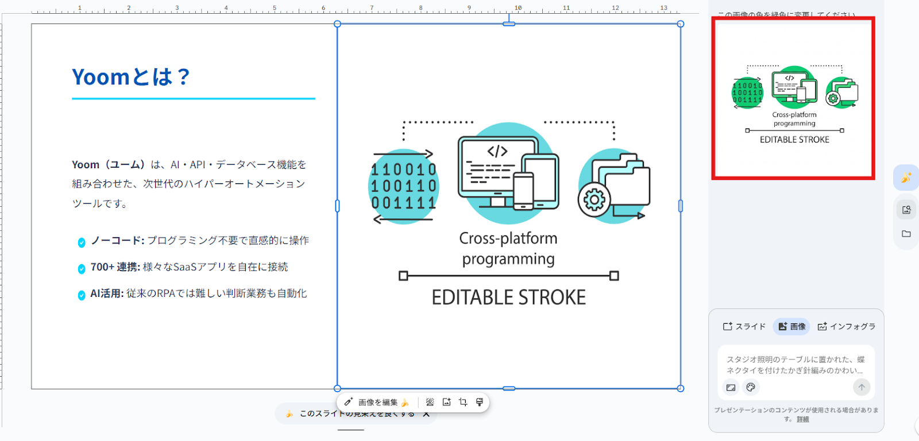Click the Yoomとは？ slide title
Viewport: 919px width, 441px height.
point(131,77)
